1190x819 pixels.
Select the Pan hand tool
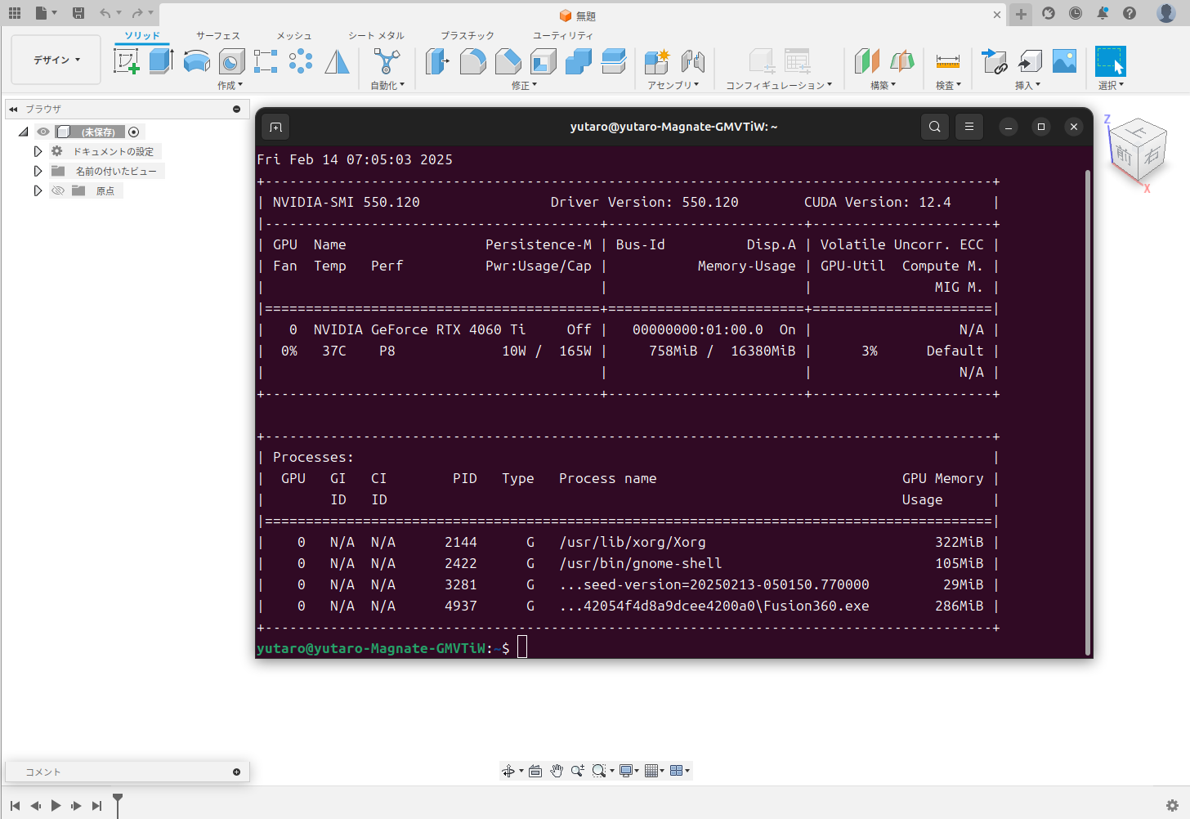pos(557,771)
